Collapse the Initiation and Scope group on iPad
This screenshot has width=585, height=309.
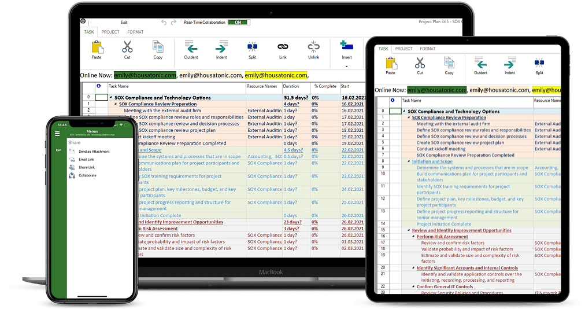pyautogui.click(x=409, y=161)
